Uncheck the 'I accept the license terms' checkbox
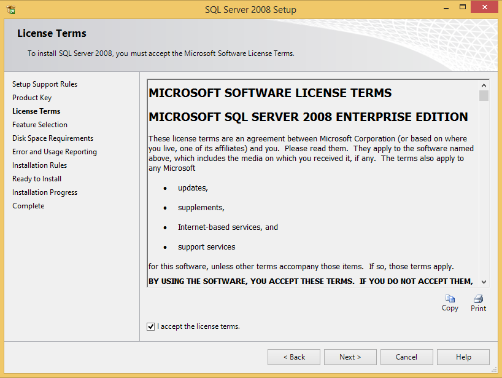Viewport: 502px width, 378px height. click(x=151, y=326)
